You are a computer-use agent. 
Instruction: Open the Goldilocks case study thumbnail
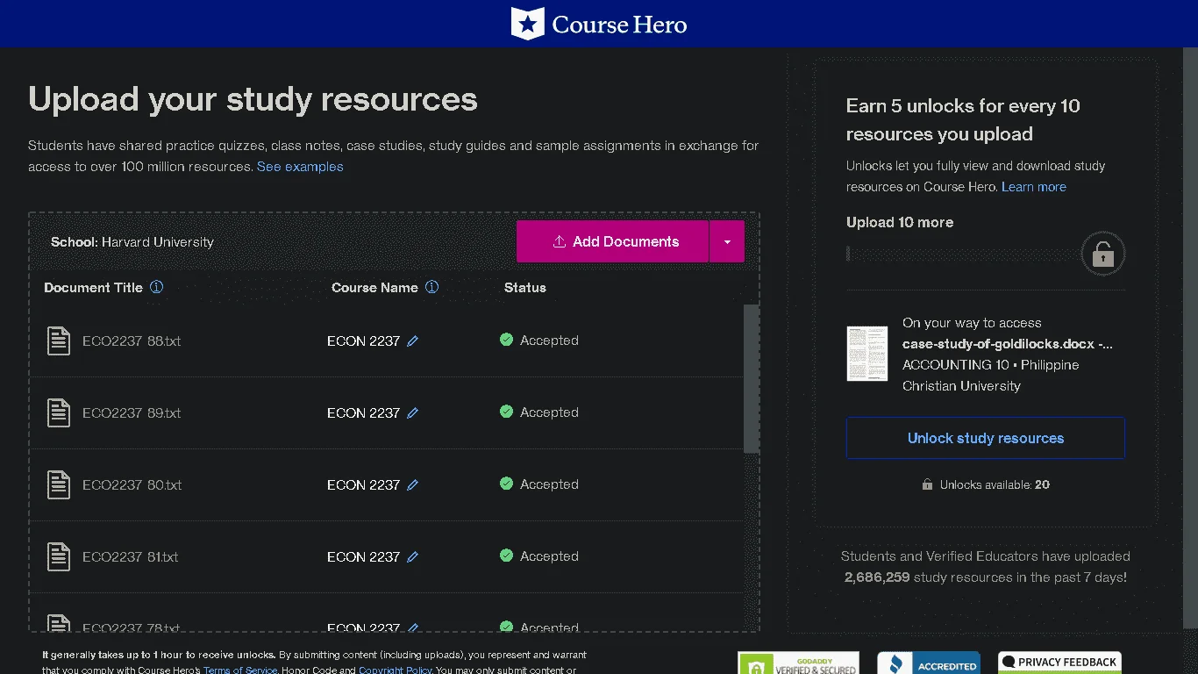pos(867,354)
